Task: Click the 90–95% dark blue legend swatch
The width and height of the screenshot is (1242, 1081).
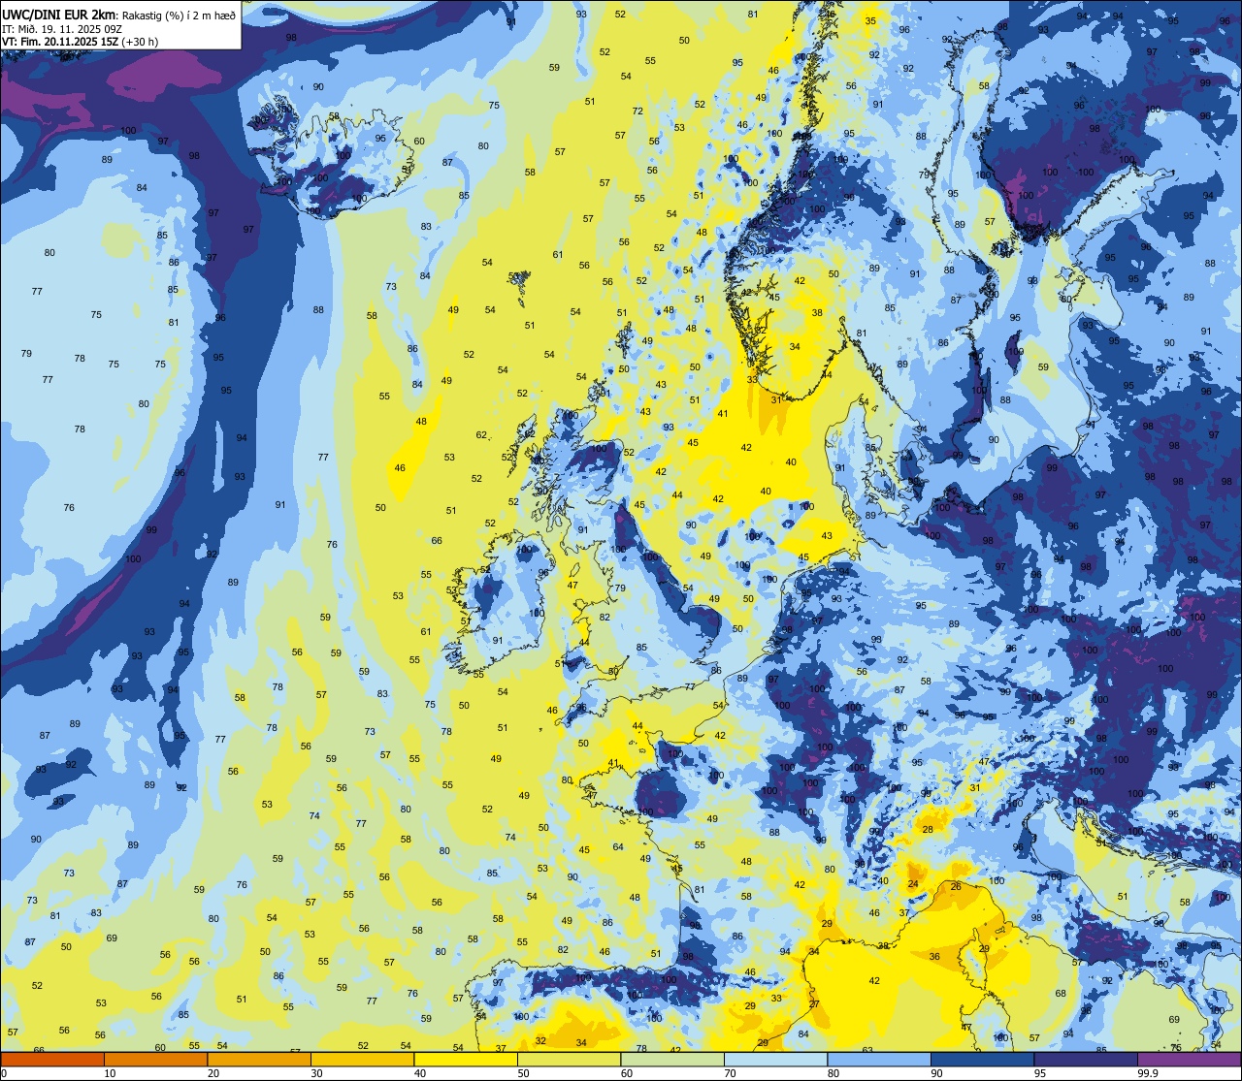Action: click(982, 1060)
